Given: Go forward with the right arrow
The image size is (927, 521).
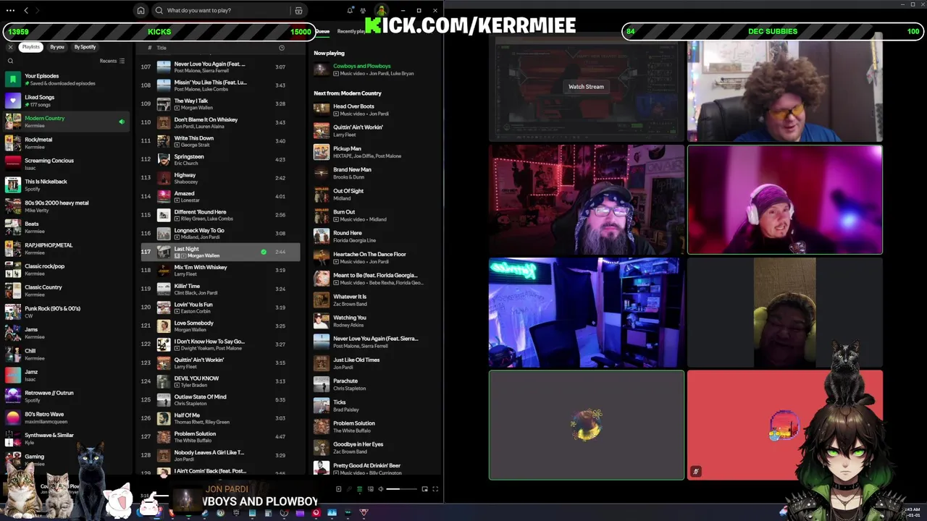Looking at the screenshot, I should coord(38,10).
